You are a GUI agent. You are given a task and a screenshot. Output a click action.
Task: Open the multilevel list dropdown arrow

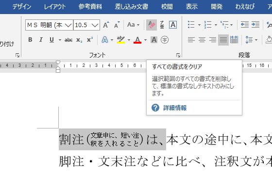tap(231, 25)
